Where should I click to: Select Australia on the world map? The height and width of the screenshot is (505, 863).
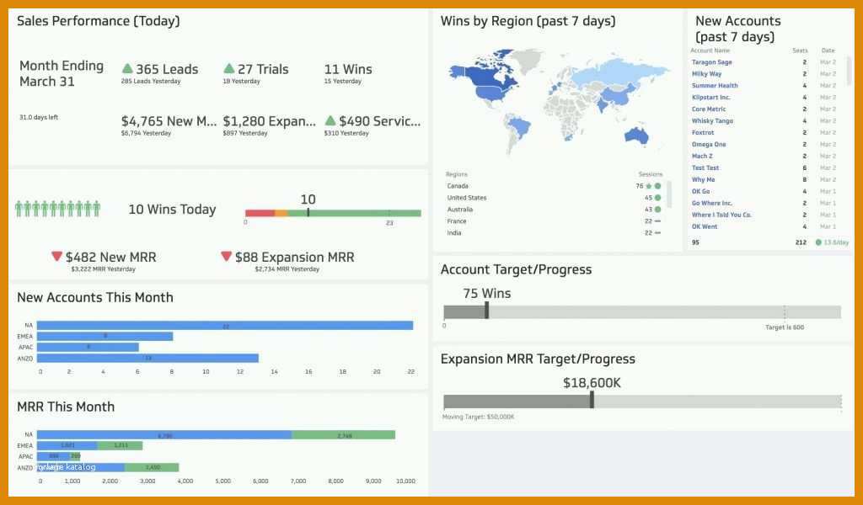(x=636, y=136)
